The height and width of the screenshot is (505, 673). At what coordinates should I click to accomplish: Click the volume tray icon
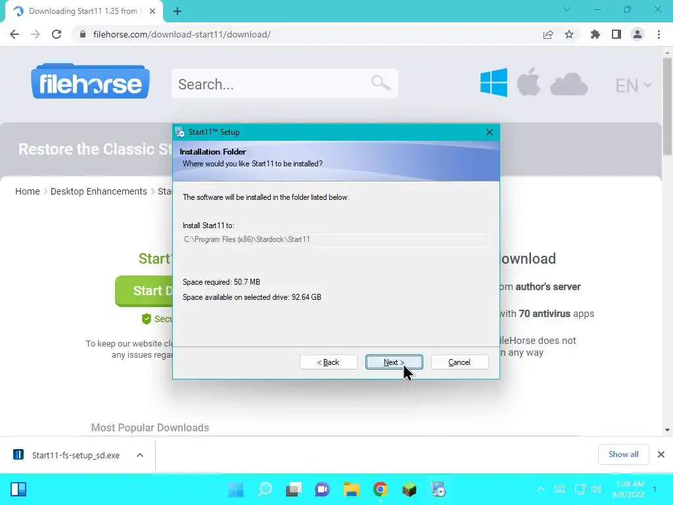pyautogui.click(x=596, y=489)
